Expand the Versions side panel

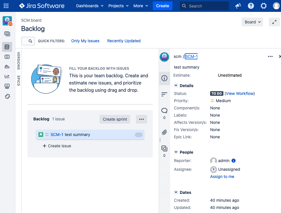click(x=19, y=60)
